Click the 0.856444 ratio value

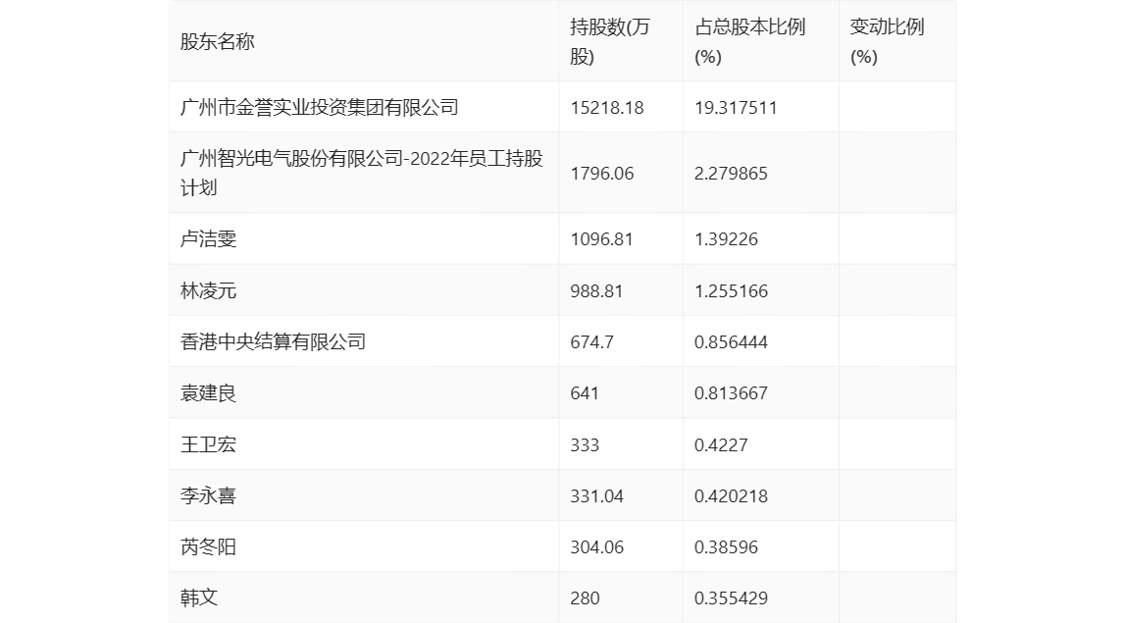coord(731,342)
